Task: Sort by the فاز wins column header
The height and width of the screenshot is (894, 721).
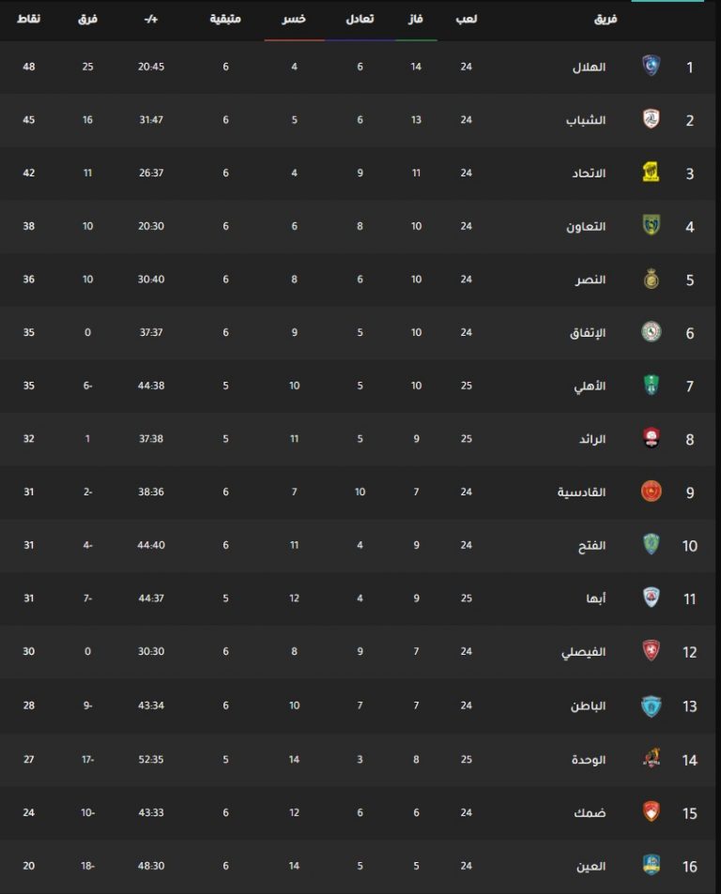Action: 415,19
